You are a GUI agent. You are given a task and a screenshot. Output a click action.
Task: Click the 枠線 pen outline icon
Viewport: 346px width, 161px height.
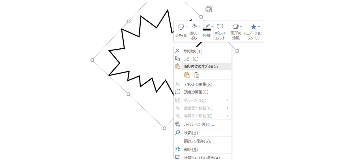(206, 26)
